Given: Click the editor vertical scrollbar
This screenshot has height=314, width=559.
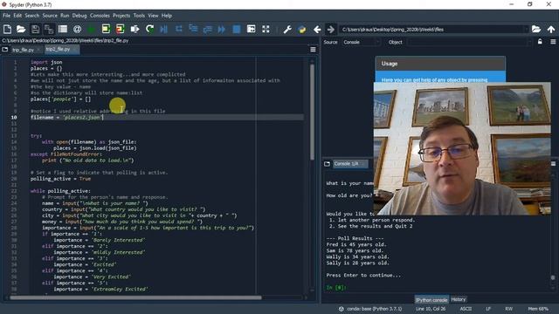Looking at the screenshot, I should 313,112.
